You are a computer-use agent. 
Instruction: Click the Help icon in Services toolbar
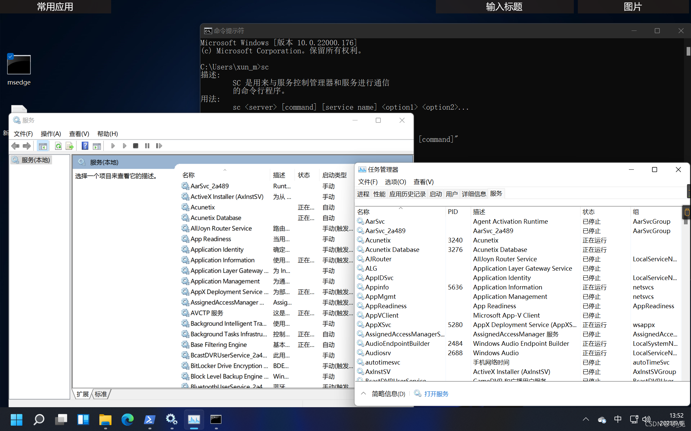coord(85,146)
